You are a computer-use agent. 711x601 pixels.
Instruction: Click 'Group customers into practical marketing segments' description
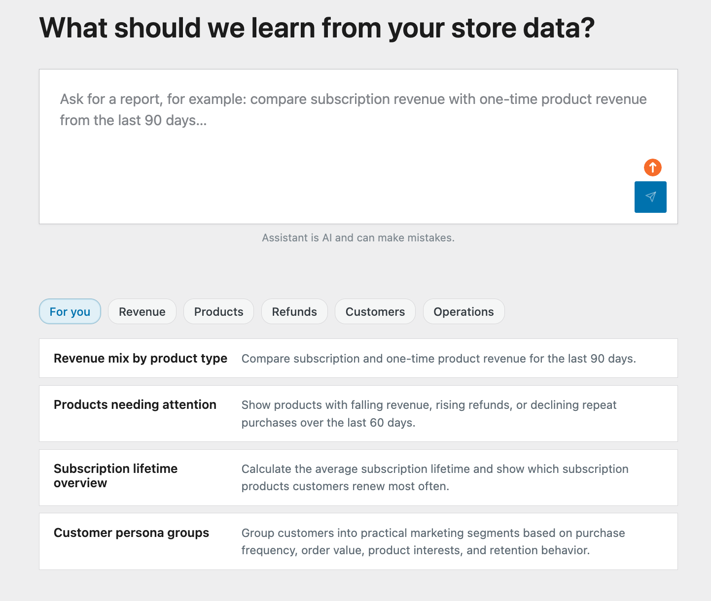point(433,541)
